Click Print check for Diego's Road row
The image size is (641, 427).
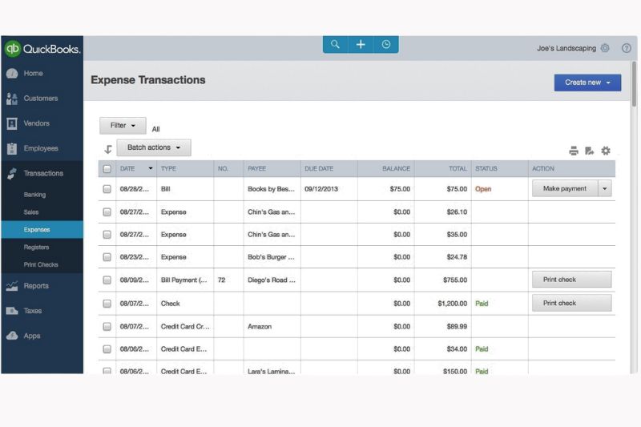tap(571, 280)
